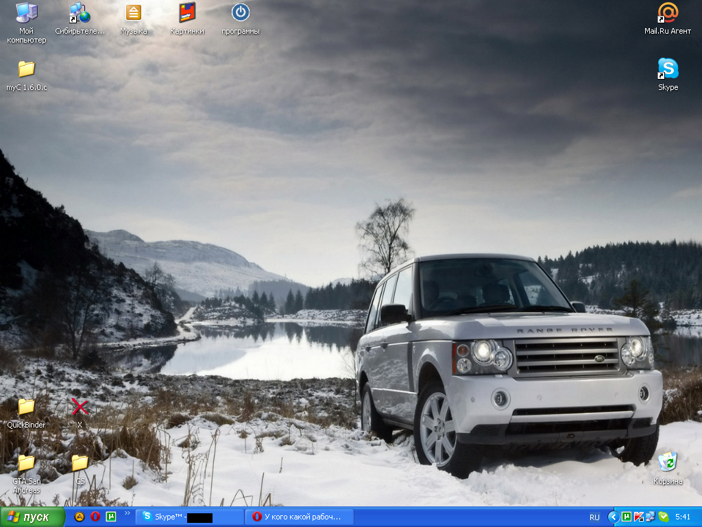Switch to the Skype taskbar window
This screenshot has width=702, height=527.
[190, 517]
